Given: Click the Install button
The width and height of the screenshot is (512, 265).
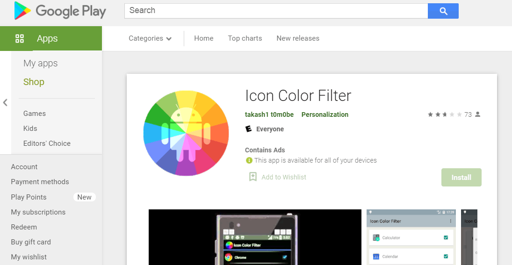Looking at the screenshot, I should (x=462, y=178).
